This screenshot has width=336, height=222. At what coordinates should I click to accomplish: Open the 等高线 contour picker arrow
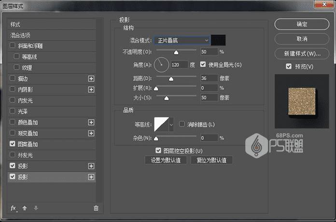171,125
